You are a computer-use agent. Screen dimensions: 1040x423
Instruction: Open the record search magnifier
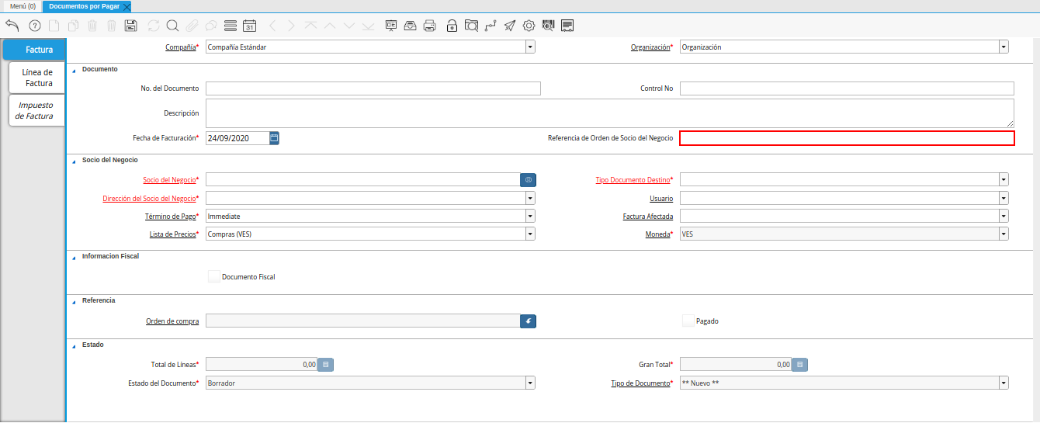pyautogui.click(x=172, y=26)
